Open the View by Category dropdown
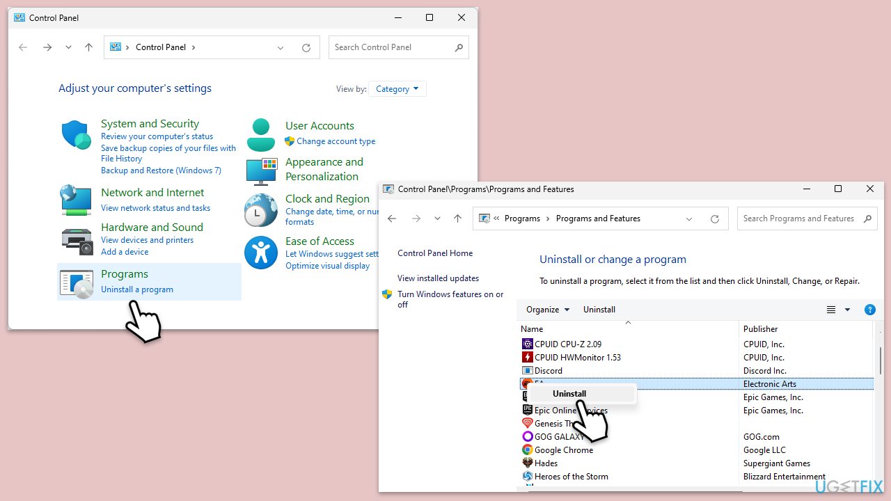The width and height of the screenshot is (891, 501). pyautogui.click(x=397, y=89)
